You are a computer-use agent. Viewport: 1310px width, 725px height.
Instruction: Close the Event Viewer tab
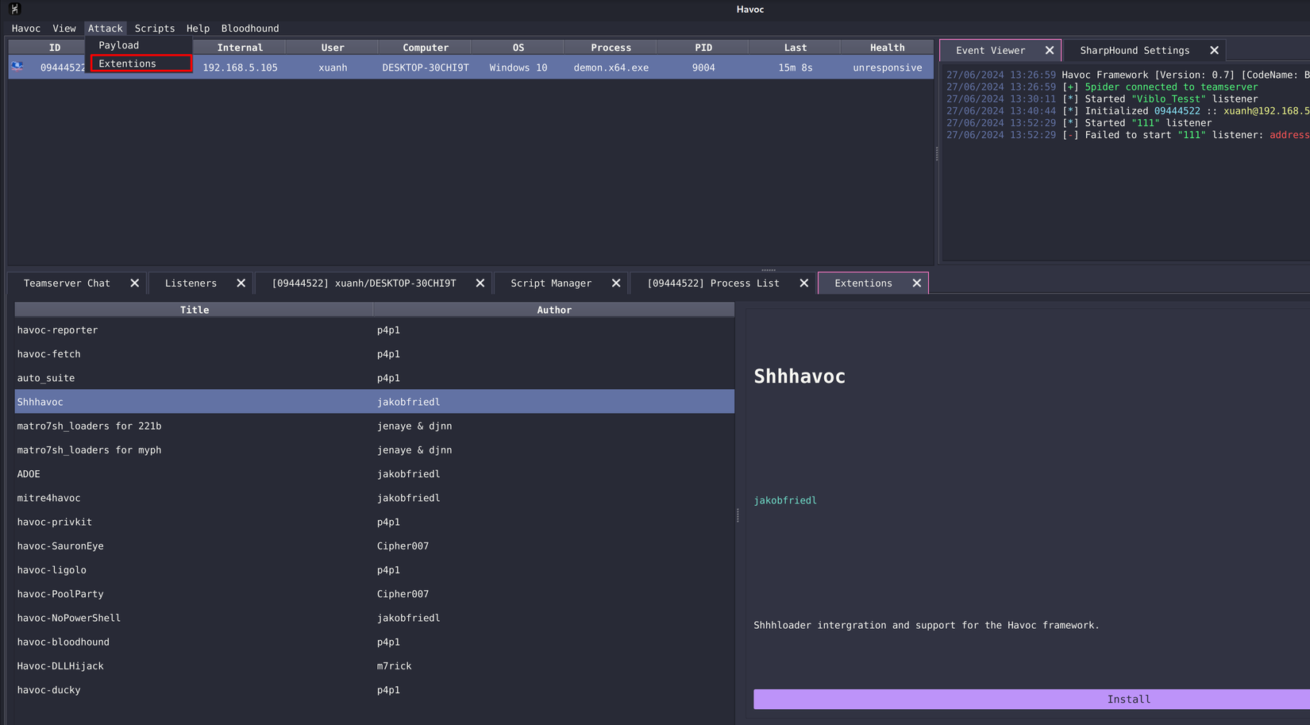pos(1050,50)
